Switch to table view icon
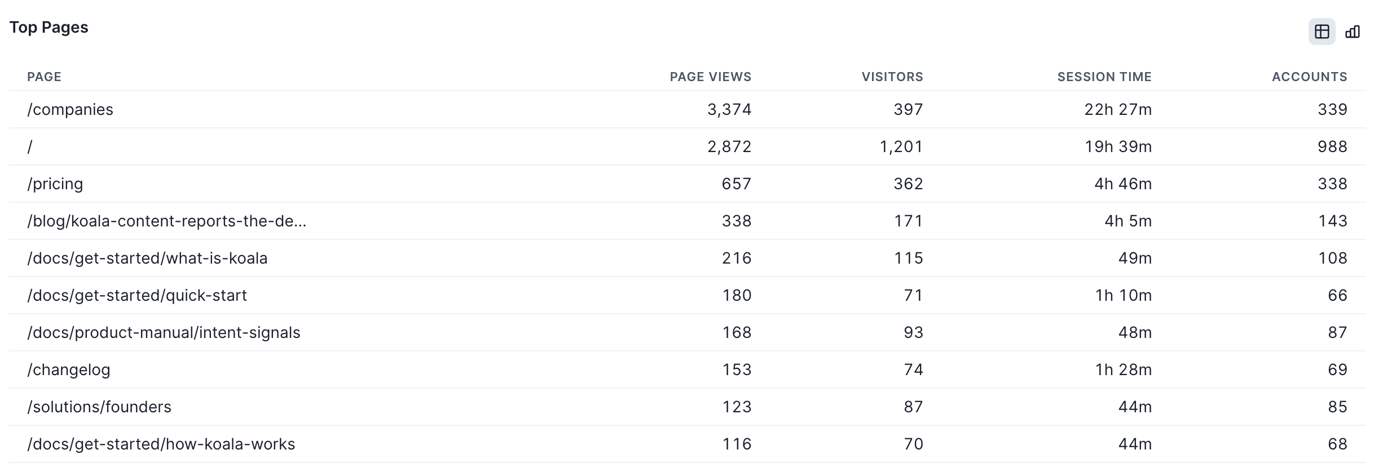 pyautogui.click(x=1322, y=32)
